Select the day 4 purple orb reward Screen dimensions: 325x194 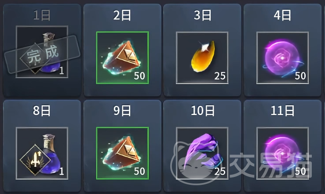tap(282, 57)
